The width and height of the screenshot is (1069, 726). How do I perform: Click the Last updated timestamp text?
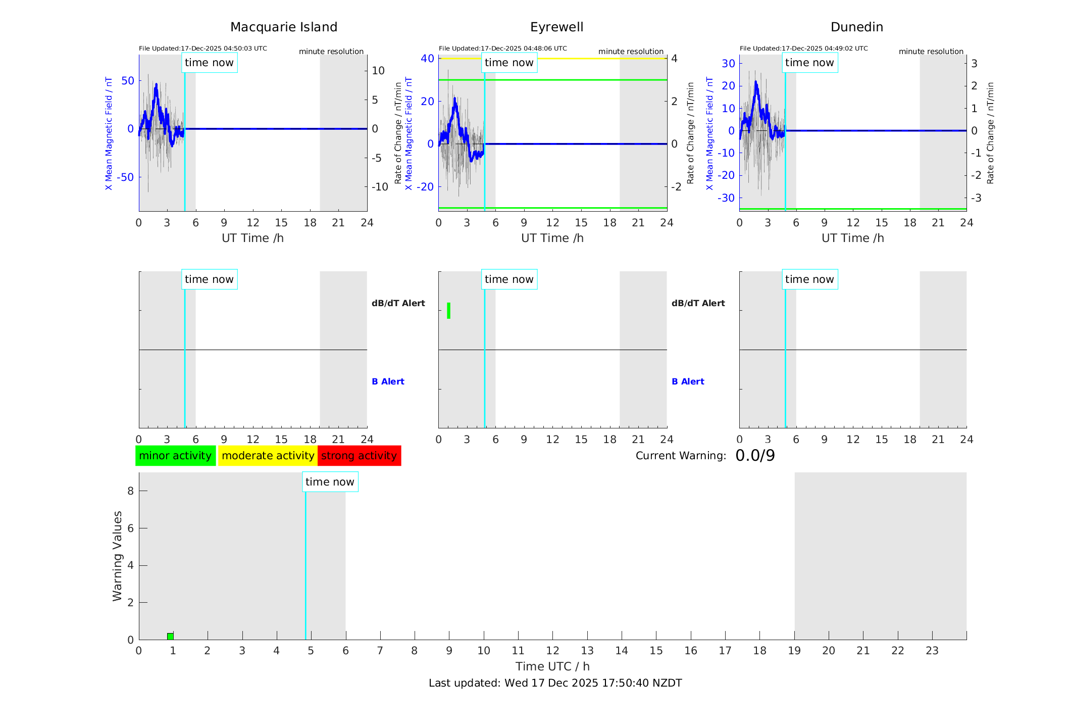point(555,683)
